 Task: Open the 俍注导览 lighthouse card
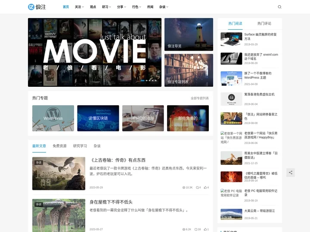pyautogui.click(x=189, y=34)
